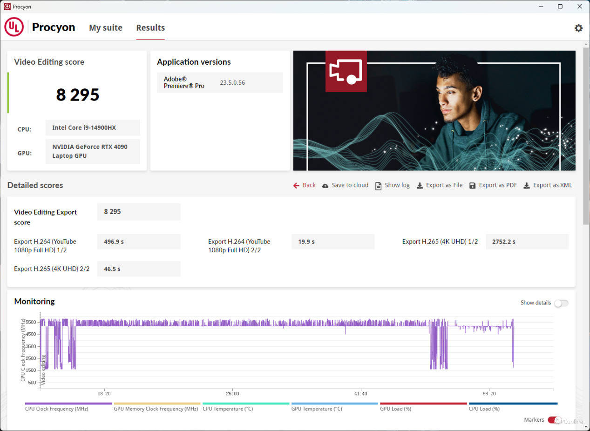
Task: Click the vertical scrollbar on the right
Action: [x=585, y=135]
